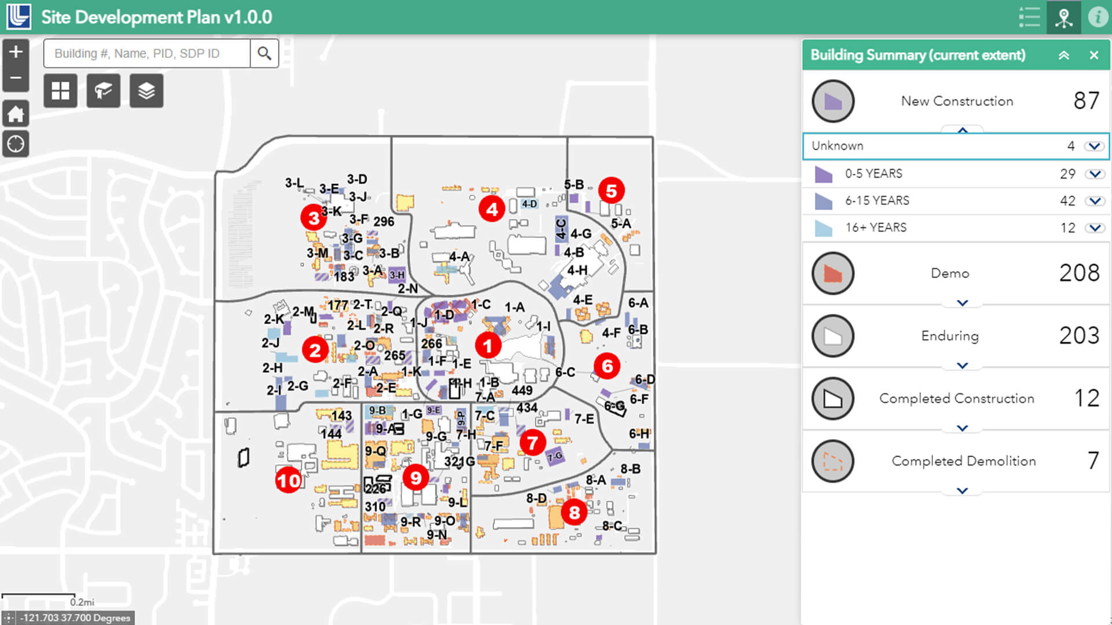Click the zoom in plus button
The width and height of the screenshot is (1112, 625).
pos(16,52)
